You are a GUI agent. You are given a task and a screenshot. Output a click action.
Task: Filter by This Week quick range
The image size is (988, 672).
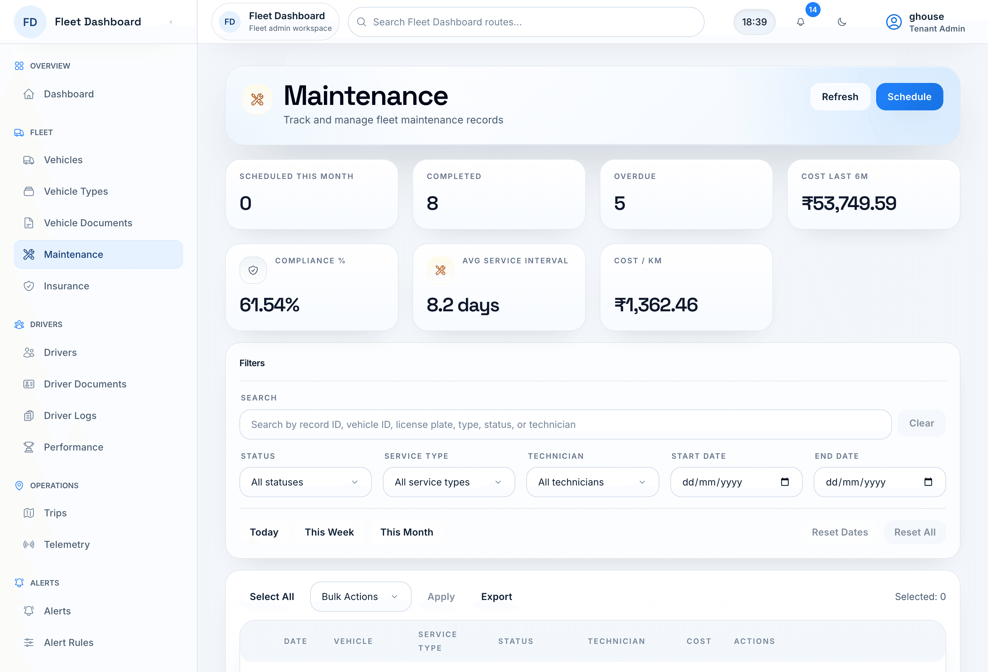pyautogui.click(x=329, y=532)
